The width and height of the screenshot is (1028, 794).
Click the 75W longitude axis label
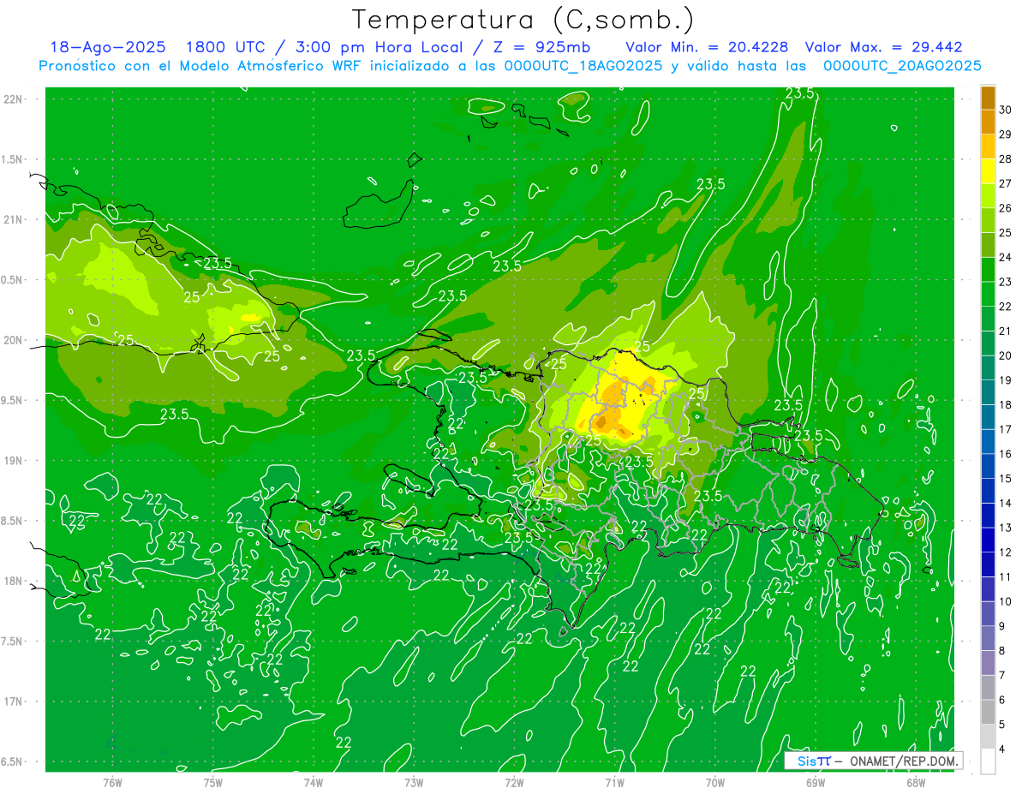[x=213, y=783]
